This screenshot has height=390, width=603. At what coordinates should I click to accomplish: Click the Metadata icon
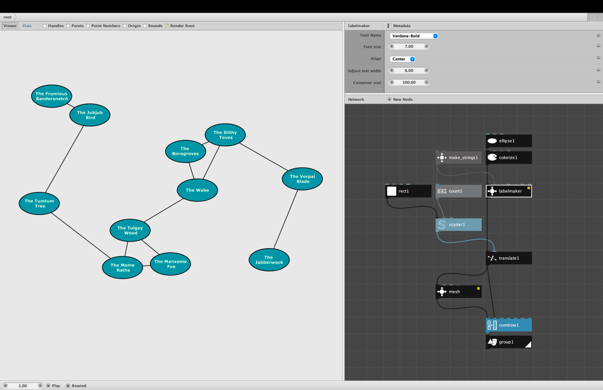pos(389,26)
